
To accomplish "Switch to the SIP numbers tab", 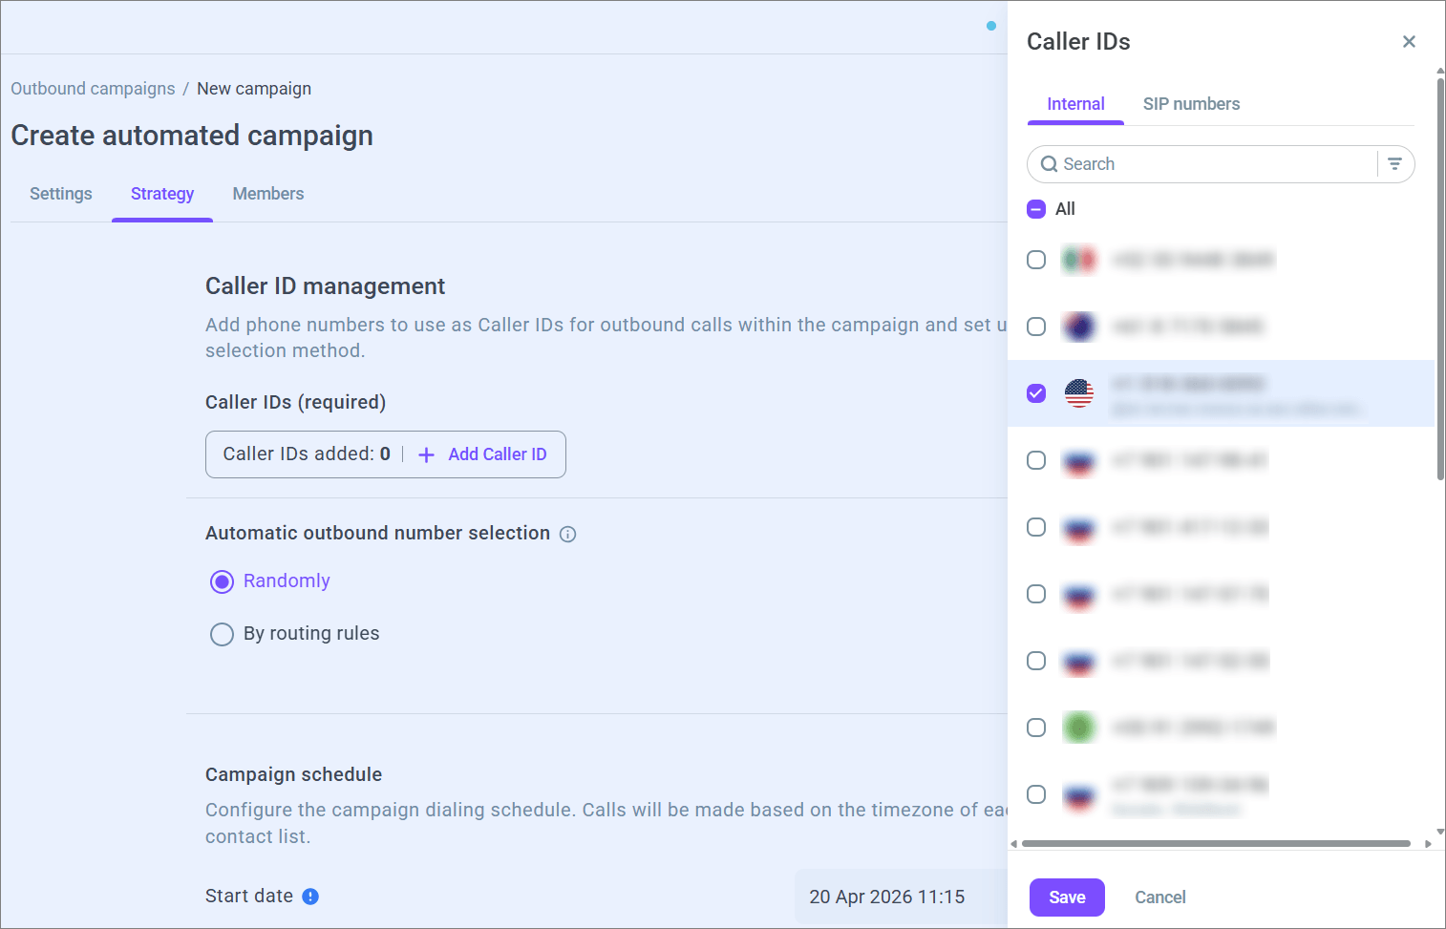I will pyautogui.click(x=1191, y=104).
